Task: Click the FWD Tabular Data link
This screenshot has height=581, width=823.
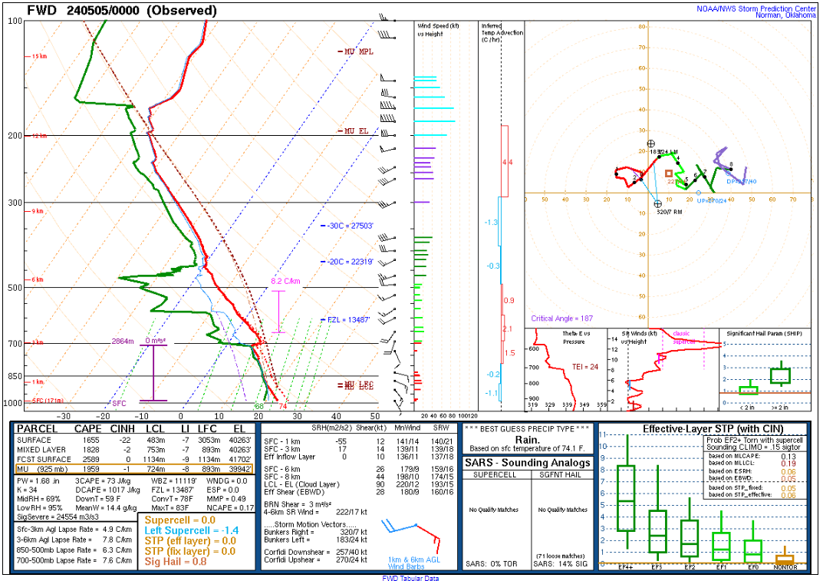Action: tap(410, 577)
